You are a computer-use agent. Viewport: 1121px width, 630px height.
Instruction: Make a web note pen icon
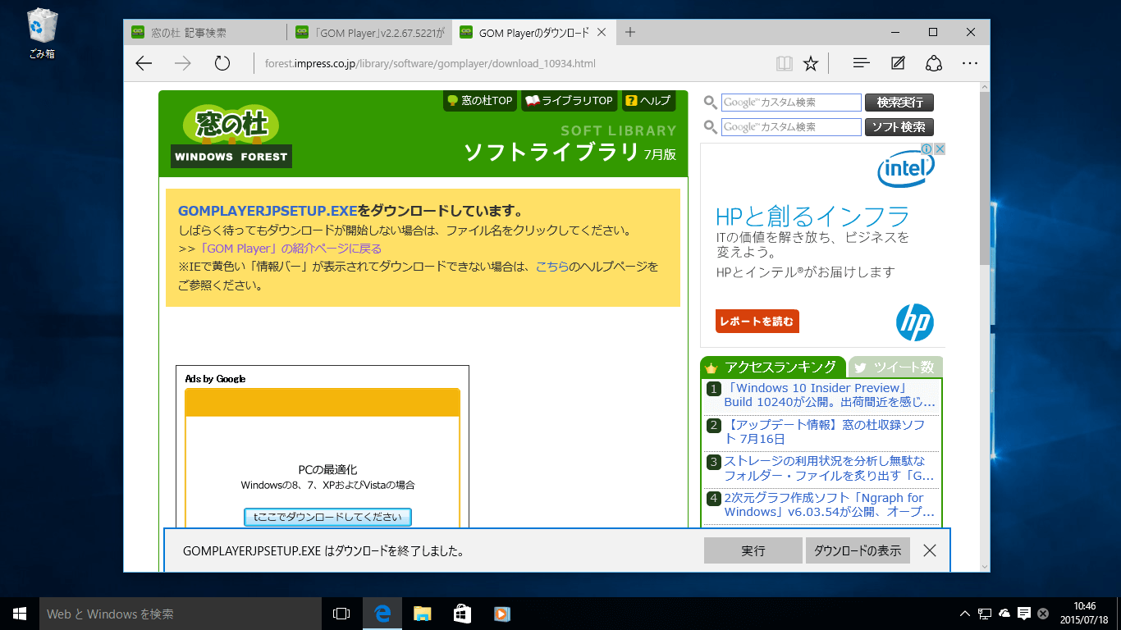click(x=898, y=63)
